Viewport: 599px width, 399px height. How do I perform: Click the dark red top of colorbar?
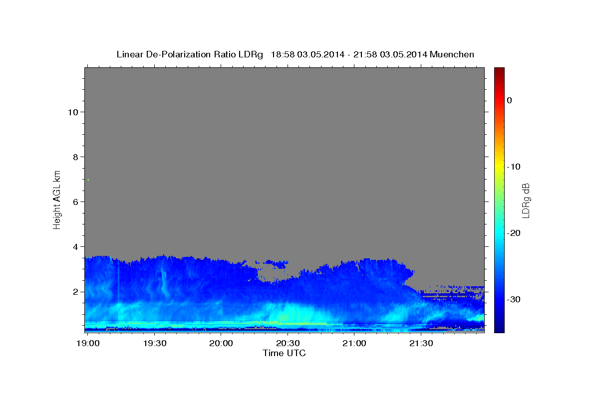tap(499, 71)
